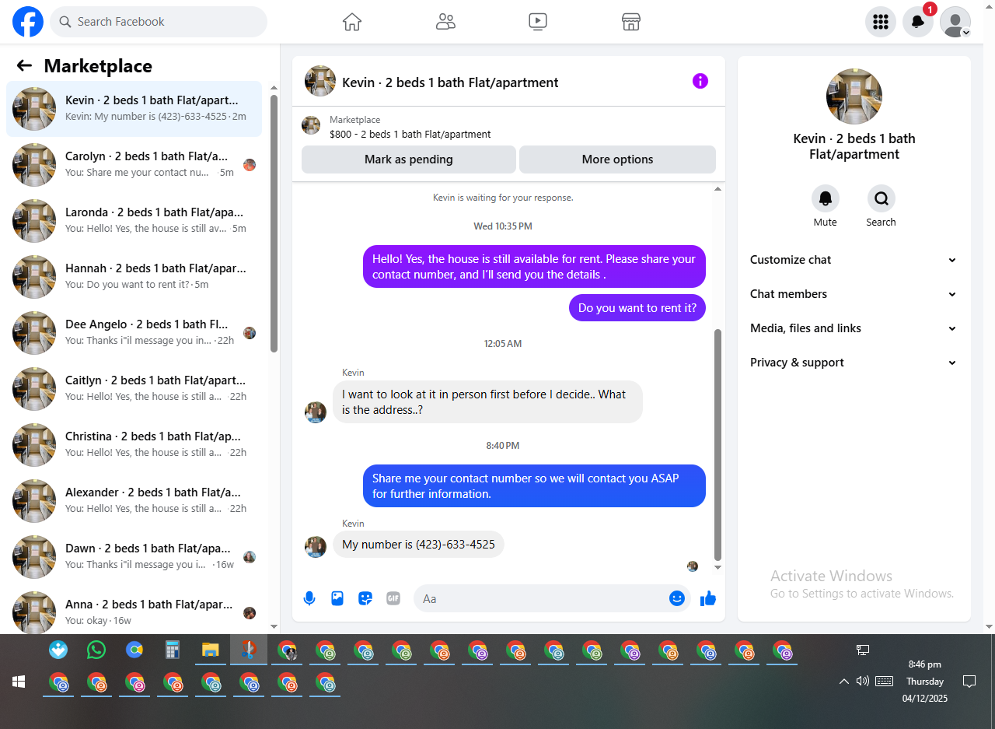Open the Windows Start button
The width and height of the screenshot is (995, 729).
tap(19, 682)
